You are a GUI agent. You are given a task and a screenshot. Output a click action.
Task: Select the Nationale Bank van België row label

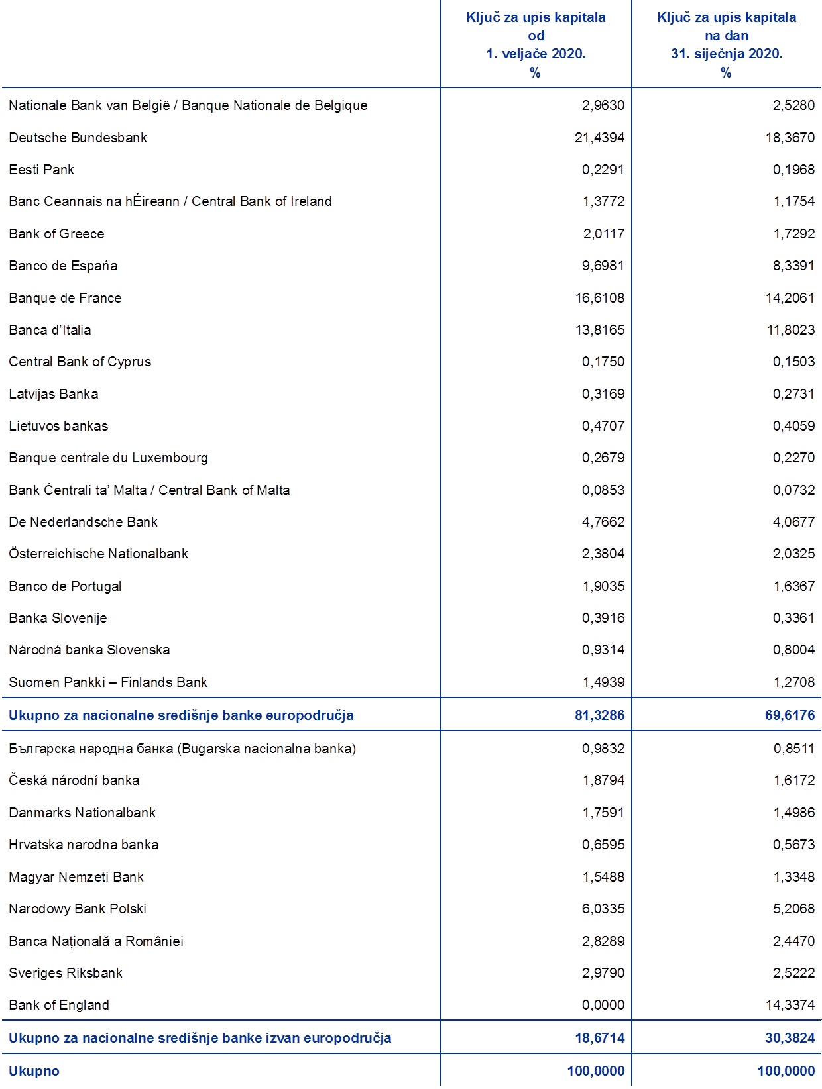click(x=188, y=105)
